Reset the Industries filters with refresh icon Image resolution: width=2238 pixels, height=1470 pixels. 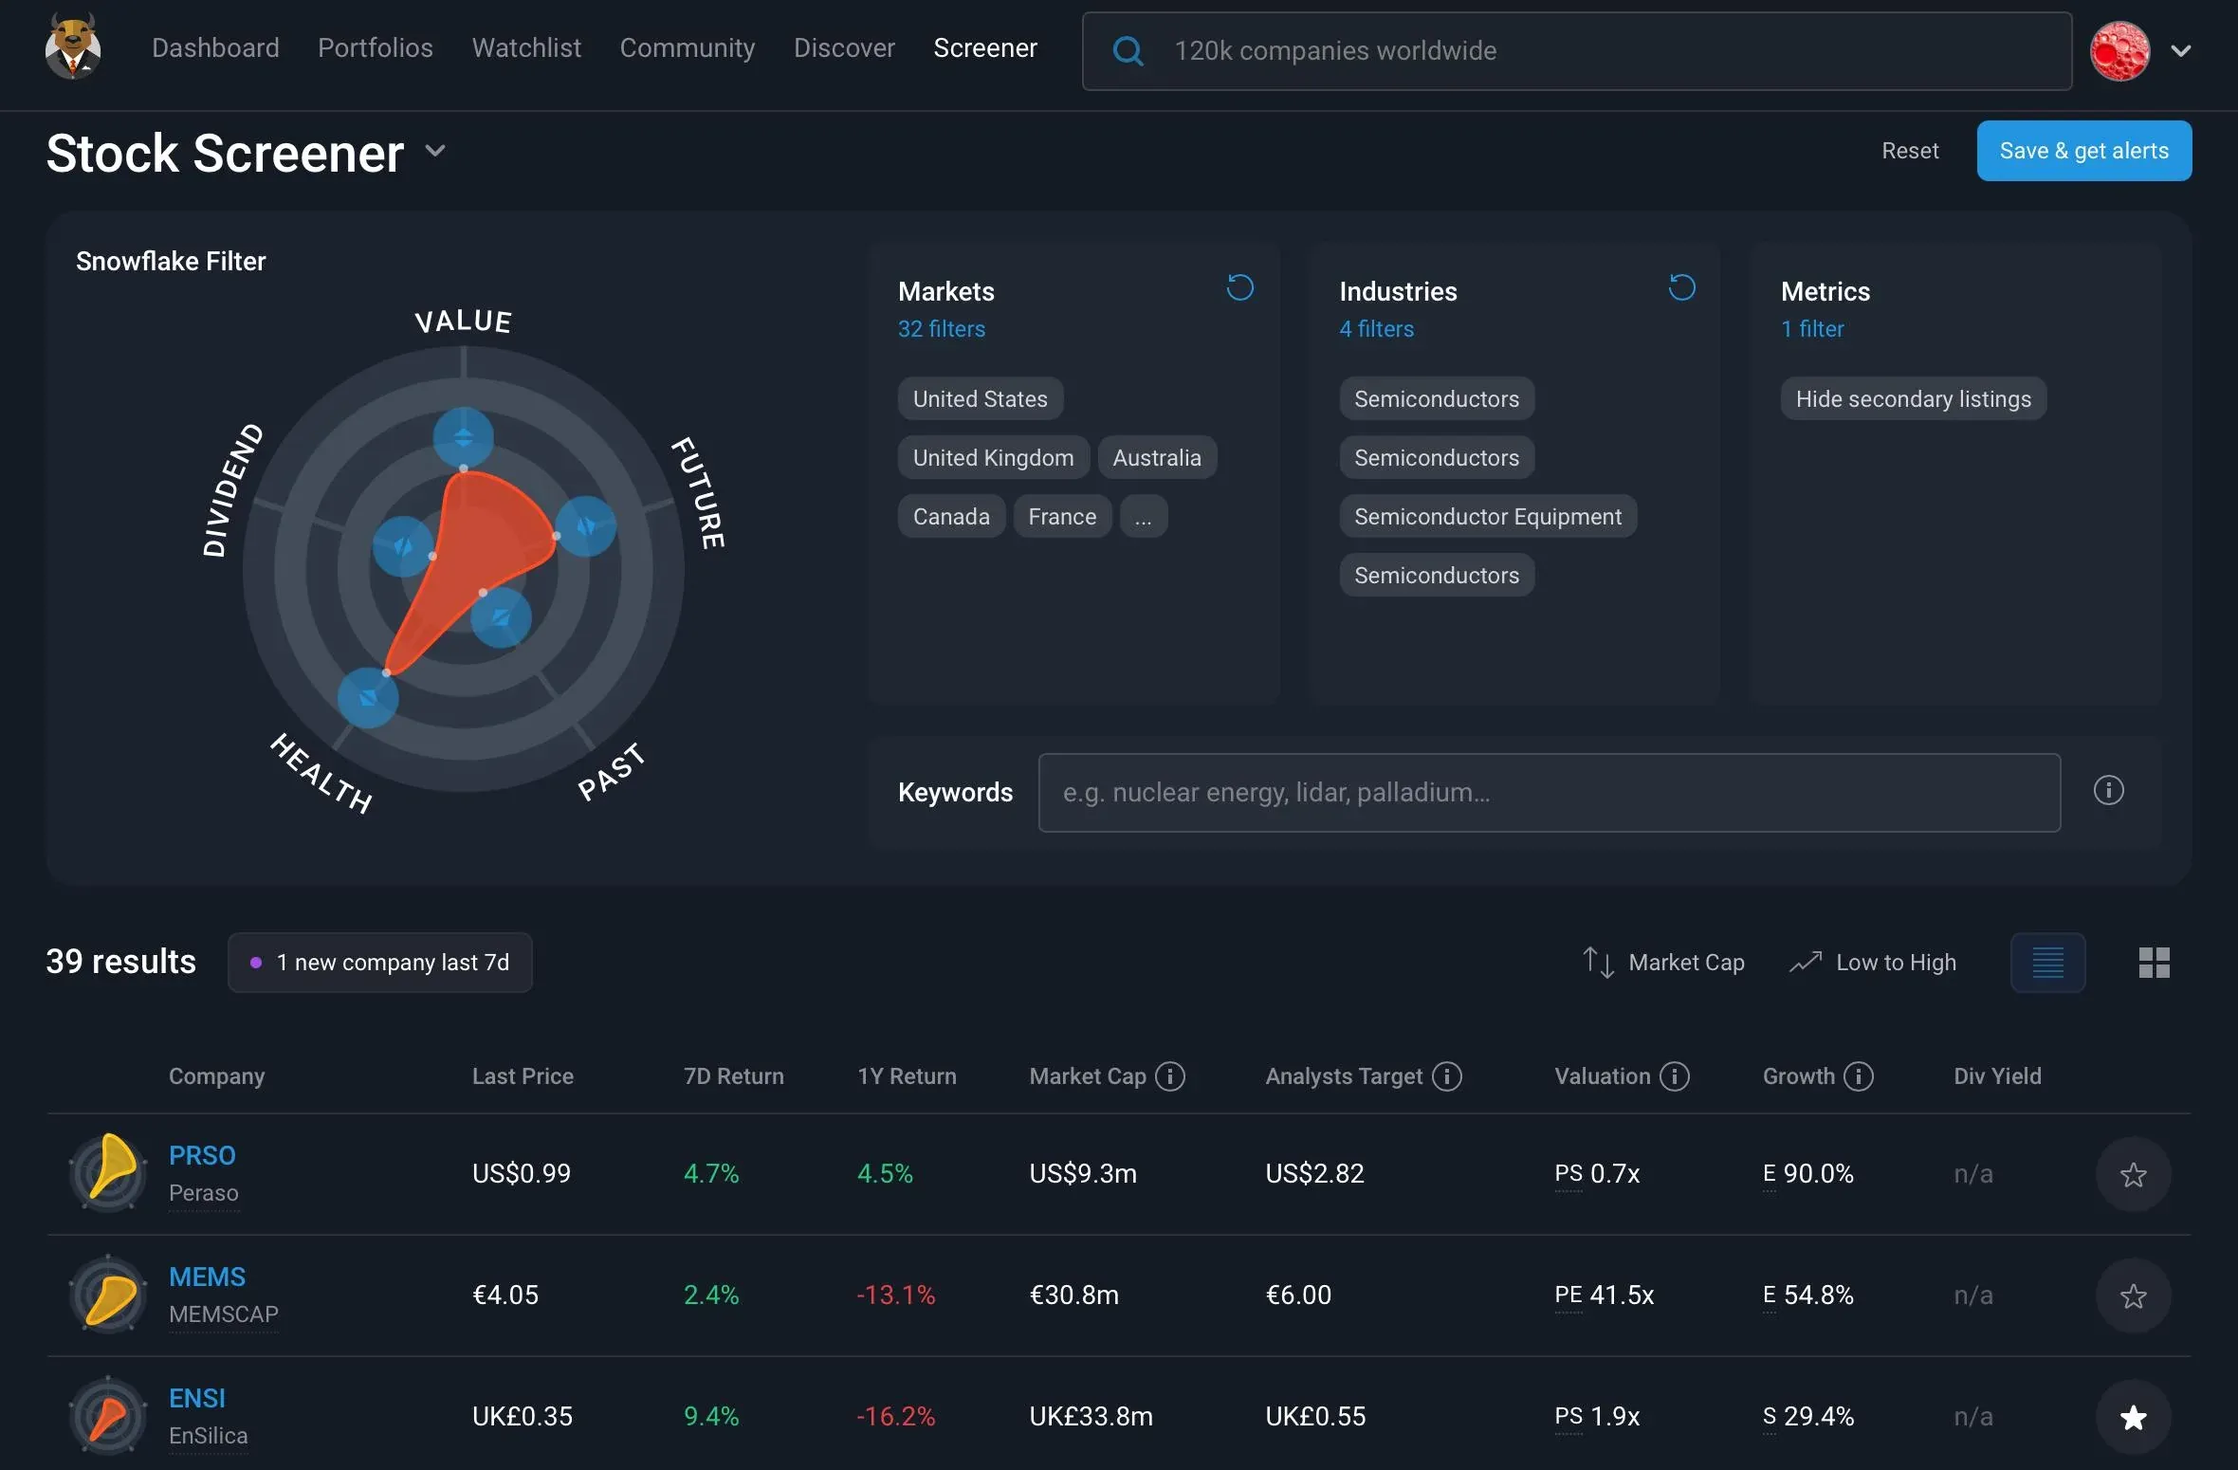pos(1681,287)
